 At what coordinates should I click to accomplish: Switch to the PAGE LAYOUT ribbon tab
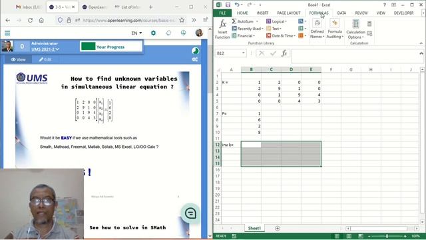click(288, 13)
